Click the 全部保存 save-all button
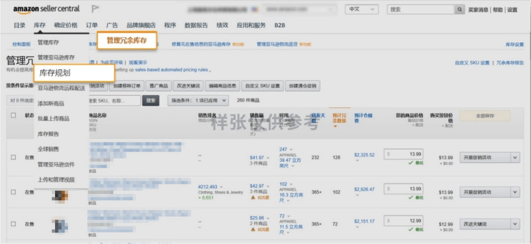The height and width of the screenshot is (244, 531). tap(485, 115)
